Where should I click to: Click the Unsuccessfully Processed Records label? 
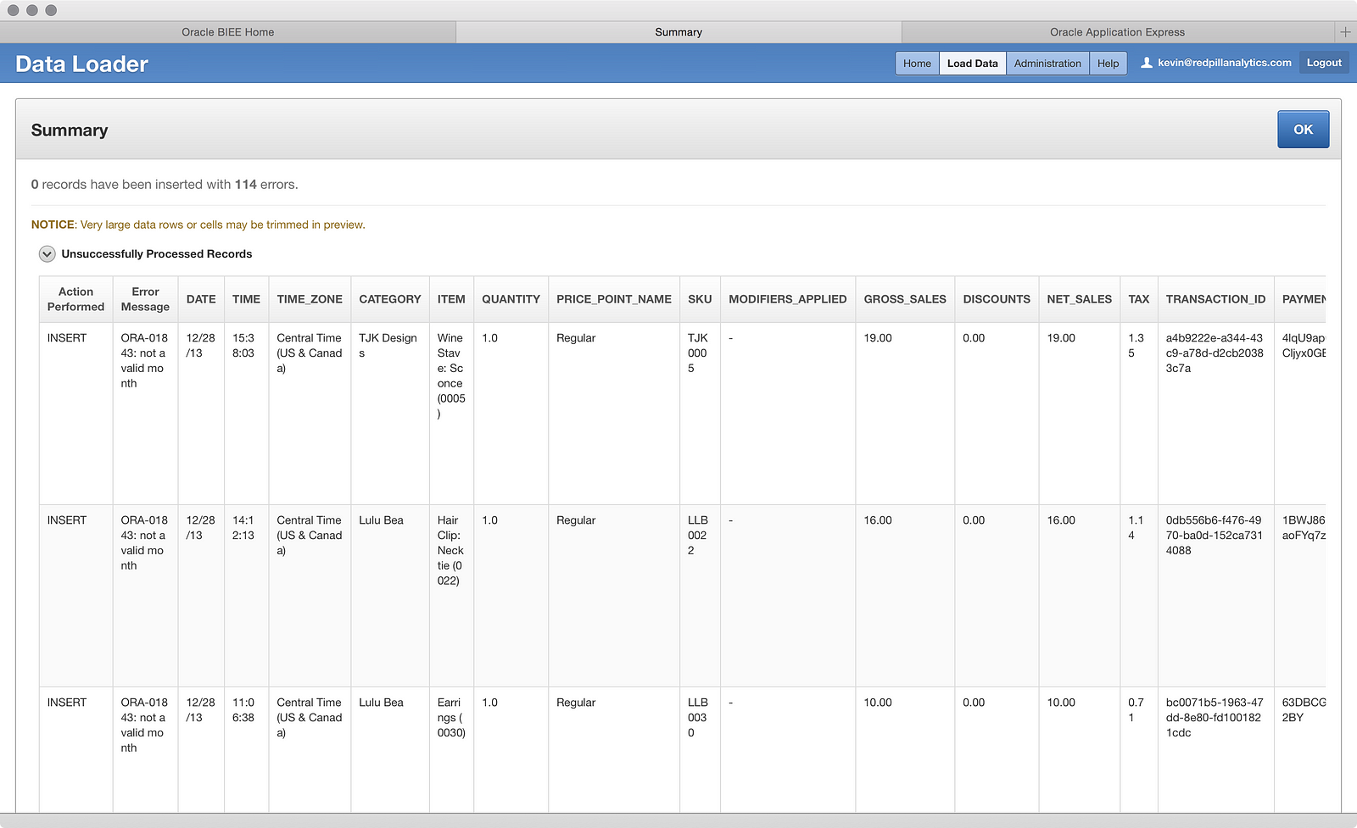coord(157,254)
